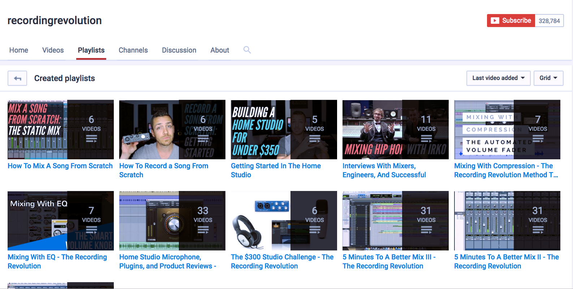Viewport: 573px width, 289px height.
Task: Click the 328,784 subscriber count
Action: pos(549,21)
